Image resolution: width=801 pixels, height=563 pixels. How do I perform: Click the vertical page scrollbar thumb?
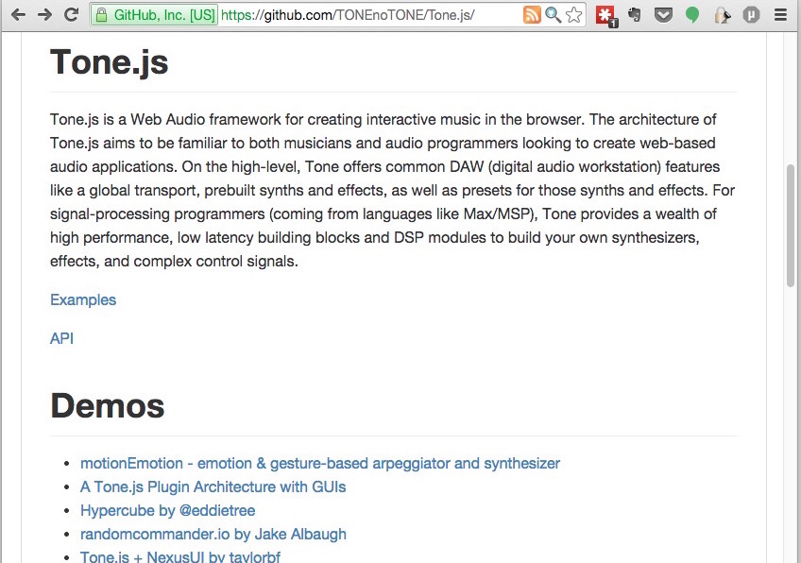[791, 226]
